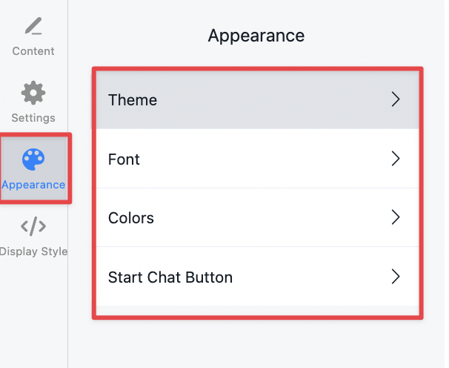Open the Display Style tab label
The image size is (449, 368).
(33, 251)
